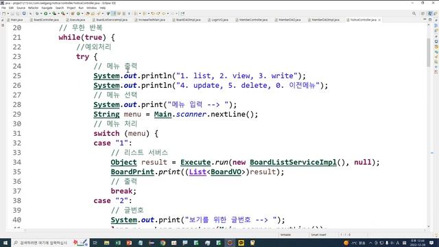Open dropdown beside the Run icon
This screenshot has width=439, height=247.
coord(50,14)
